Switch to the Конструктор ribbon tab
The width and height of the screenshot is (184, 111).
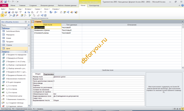pyautogui.click(x=94, y=5)
